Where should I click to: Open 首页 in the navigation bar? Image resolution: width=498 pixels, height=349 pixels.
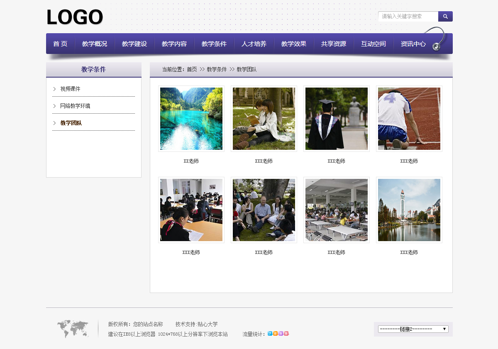pos(60,44)
